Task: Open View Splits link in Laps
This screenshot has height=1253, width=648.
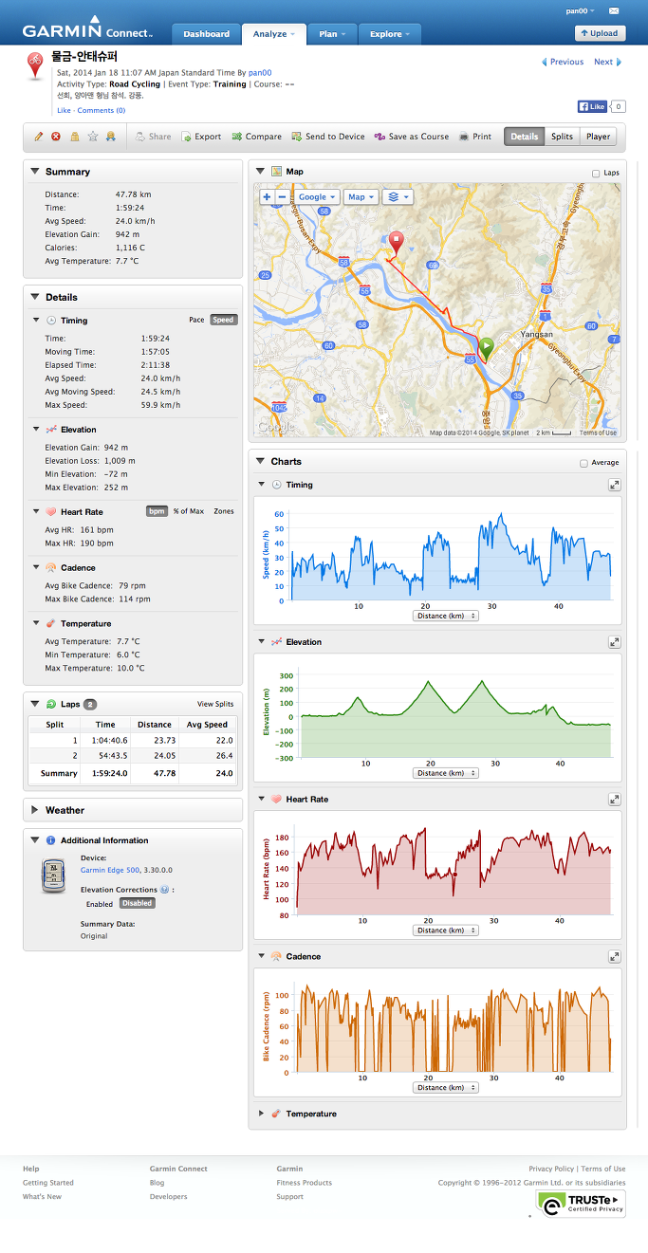Action: (215, 705)
